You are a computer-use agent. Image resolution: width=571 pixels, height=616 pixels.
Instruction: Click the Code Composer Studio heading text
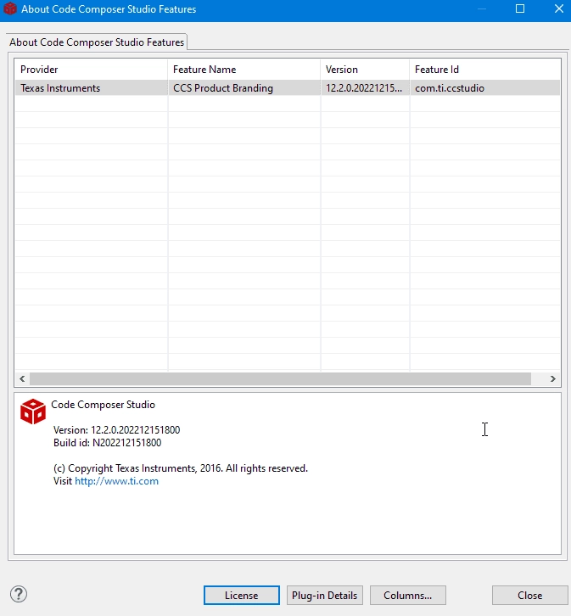click(x=103, y=405)
